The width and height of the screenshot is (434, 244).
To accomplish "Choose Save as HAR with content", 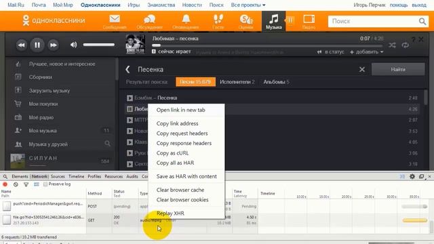I will click(186, 176).
